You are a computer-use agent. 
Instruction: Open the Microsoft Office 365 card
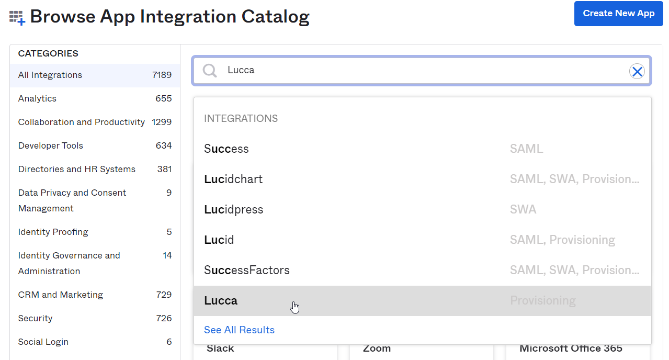(578, 352)
